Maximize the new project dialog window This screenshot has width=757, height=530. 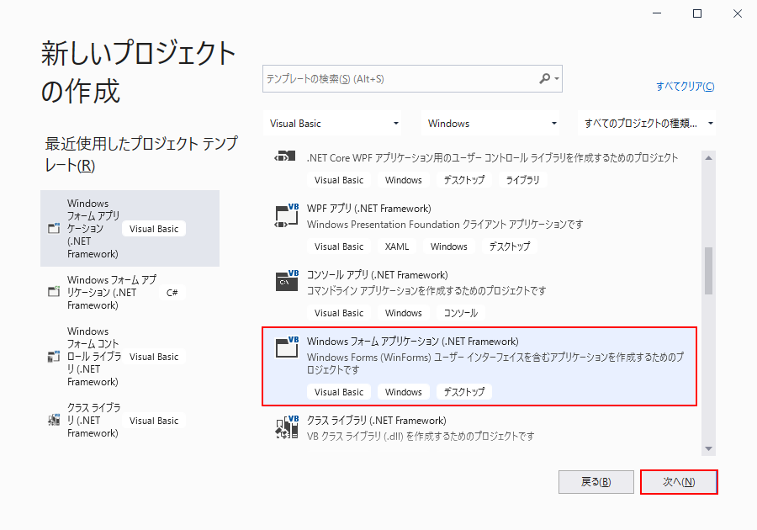pyautogui.click(x=697, y=13)
